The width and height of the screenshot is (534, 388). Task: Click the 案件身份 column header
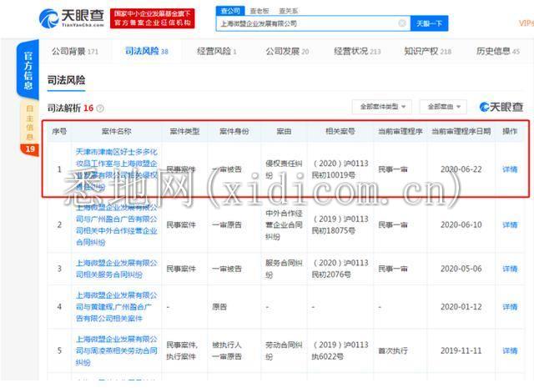coord(234,131)
